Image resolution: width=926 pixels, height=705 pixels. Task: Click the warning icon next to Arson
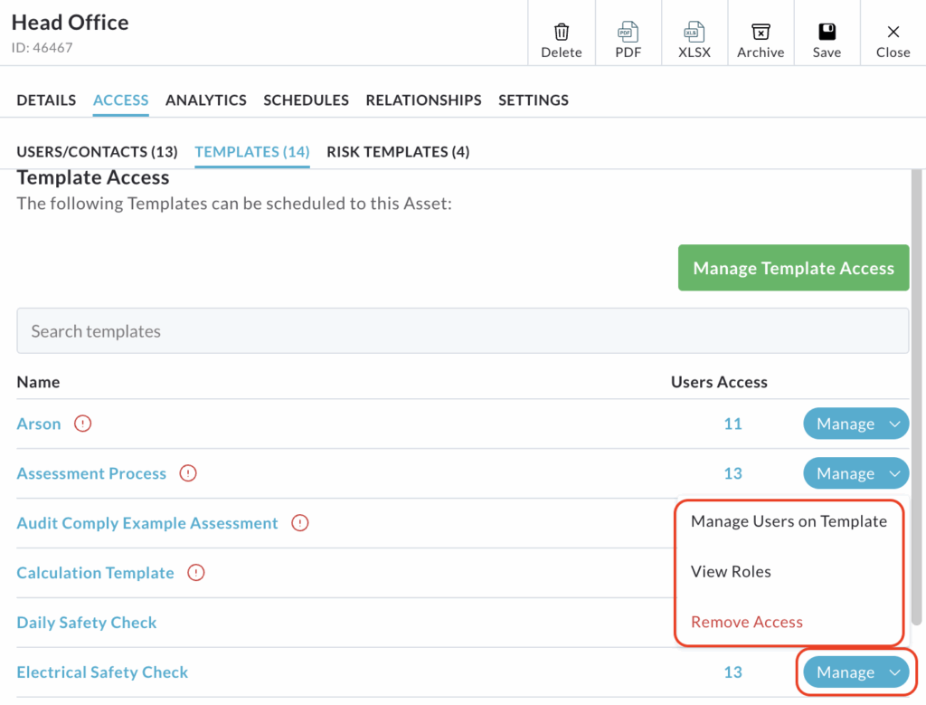coord(83,424)
